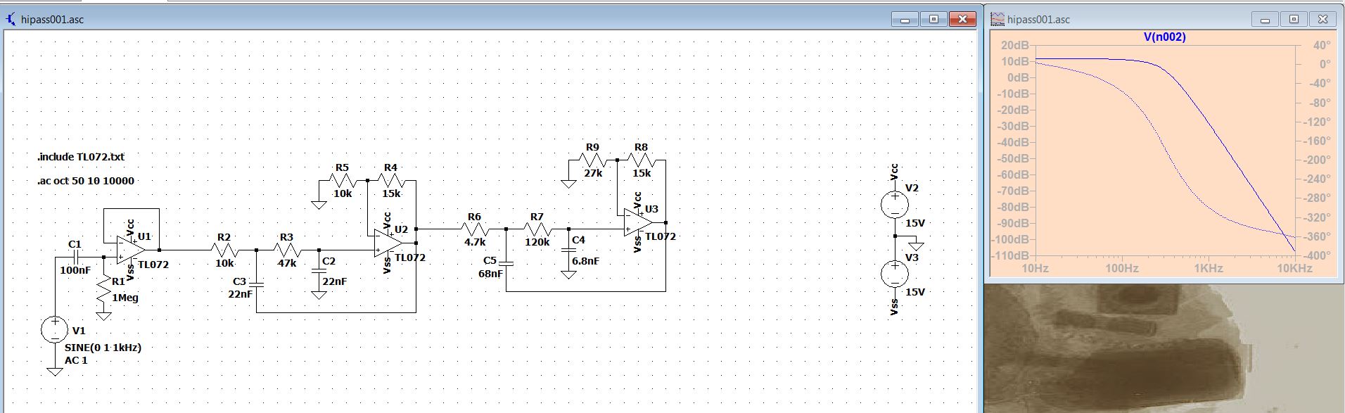This screenshot has height=413, width=1345.
Task: Click the ground symbol beside resistor R9
Action: pos(568,184)
